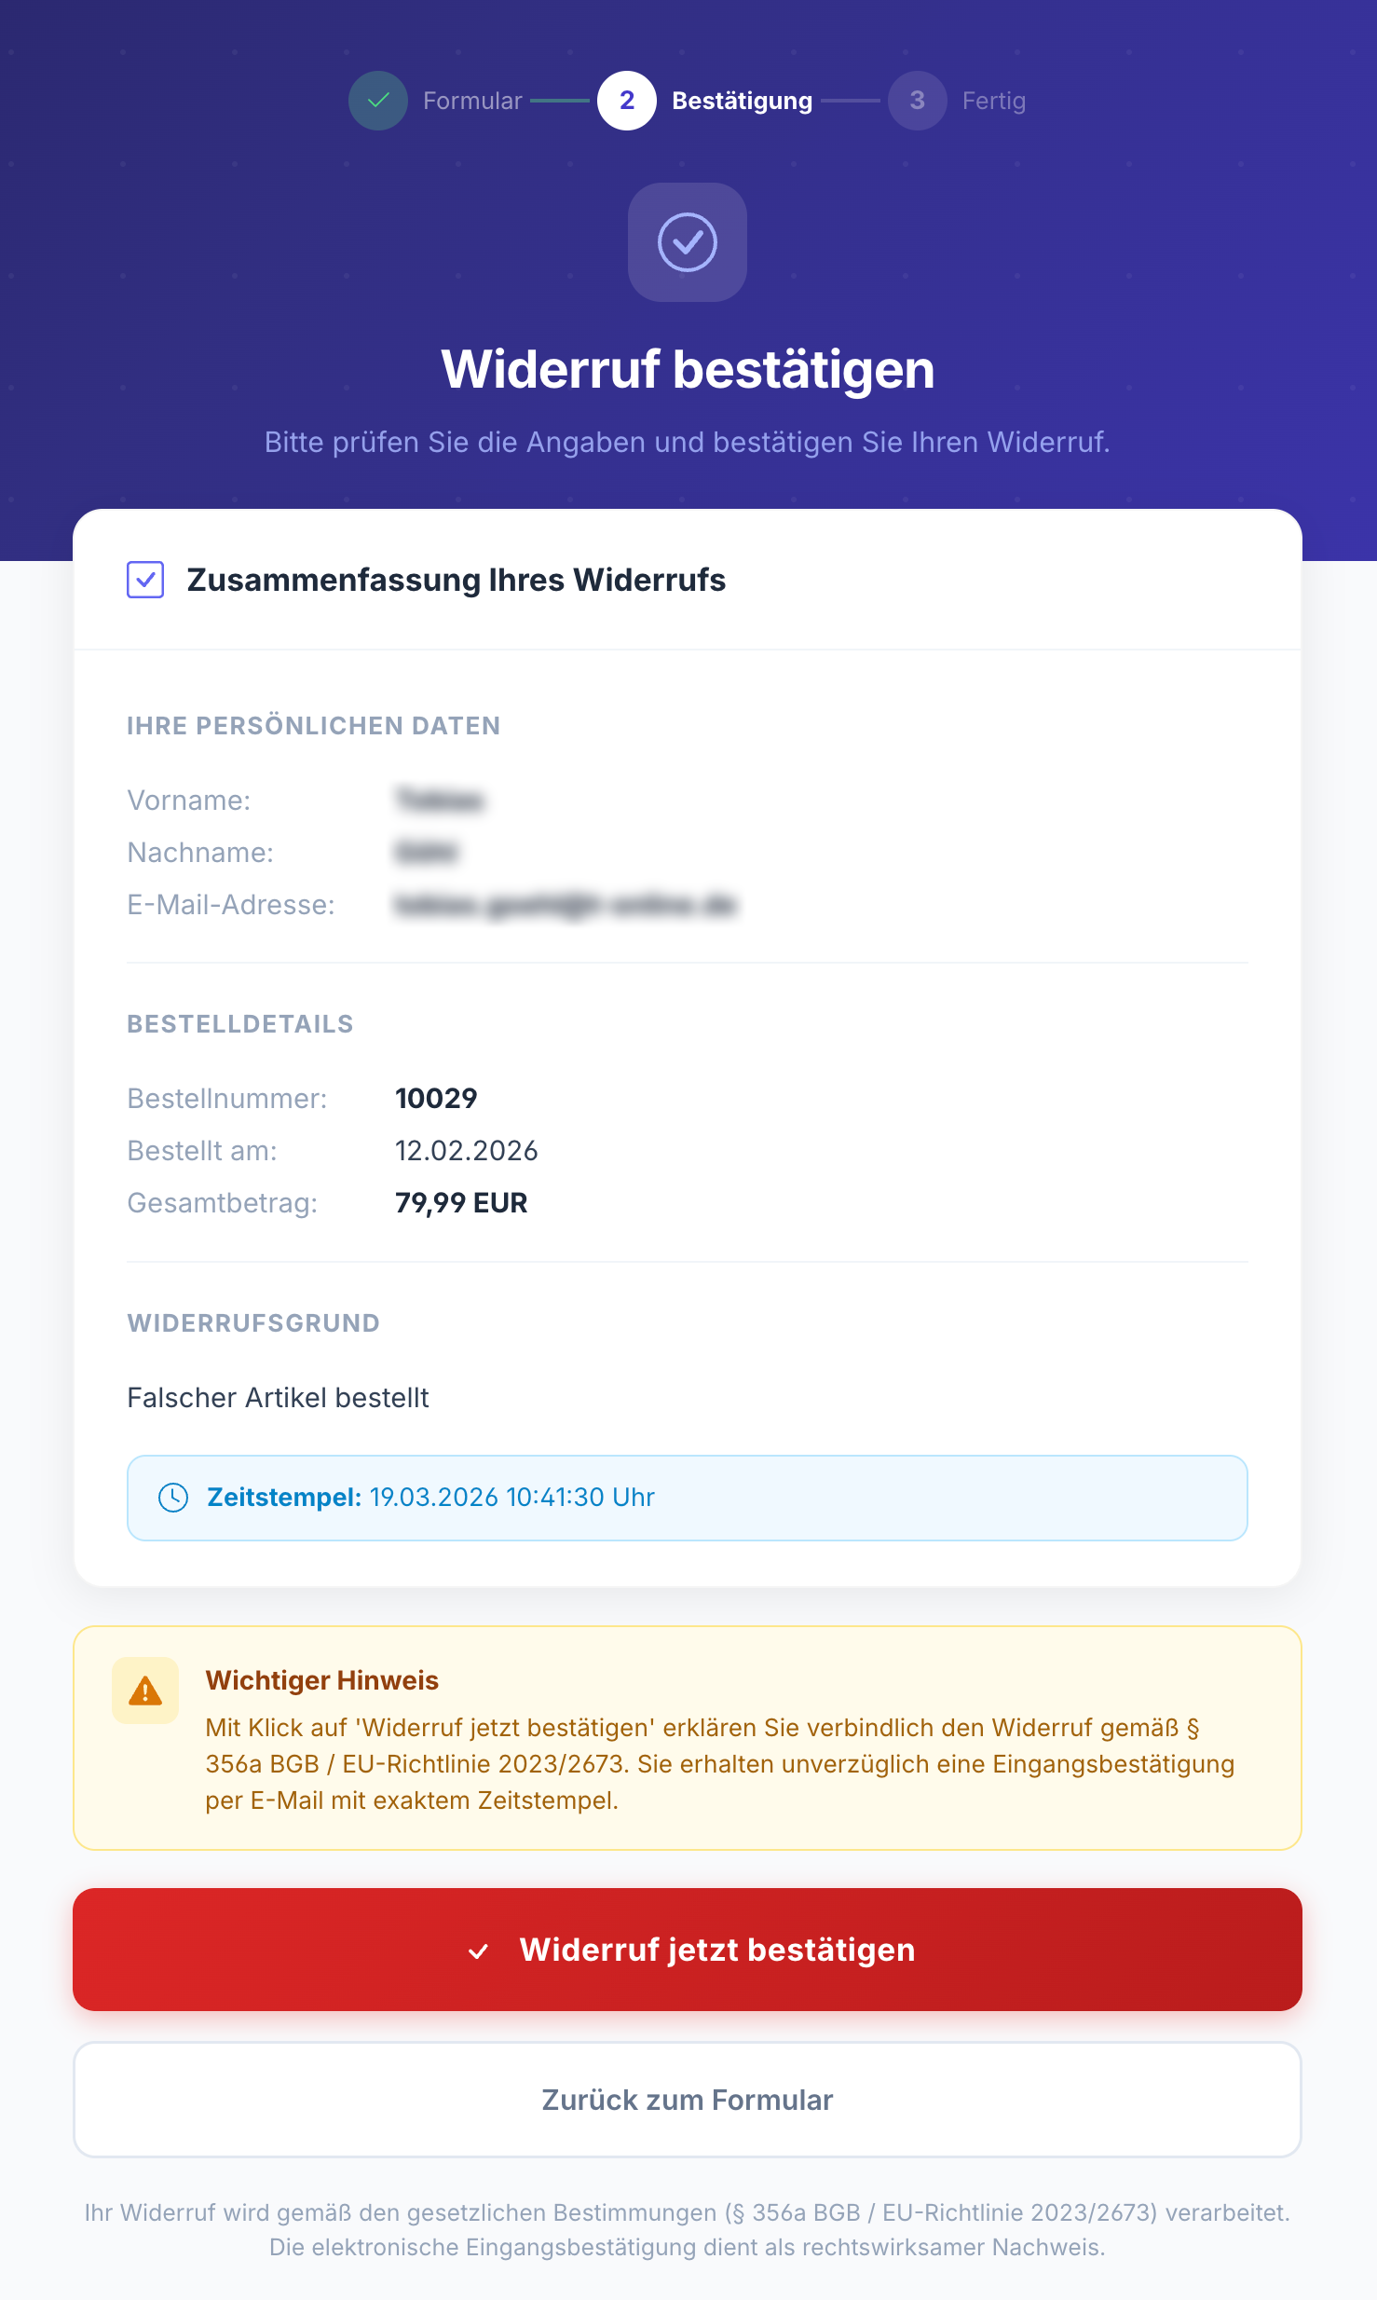Click the order number 10029
1377x2300 pixels.
[x=436, y=1099]
